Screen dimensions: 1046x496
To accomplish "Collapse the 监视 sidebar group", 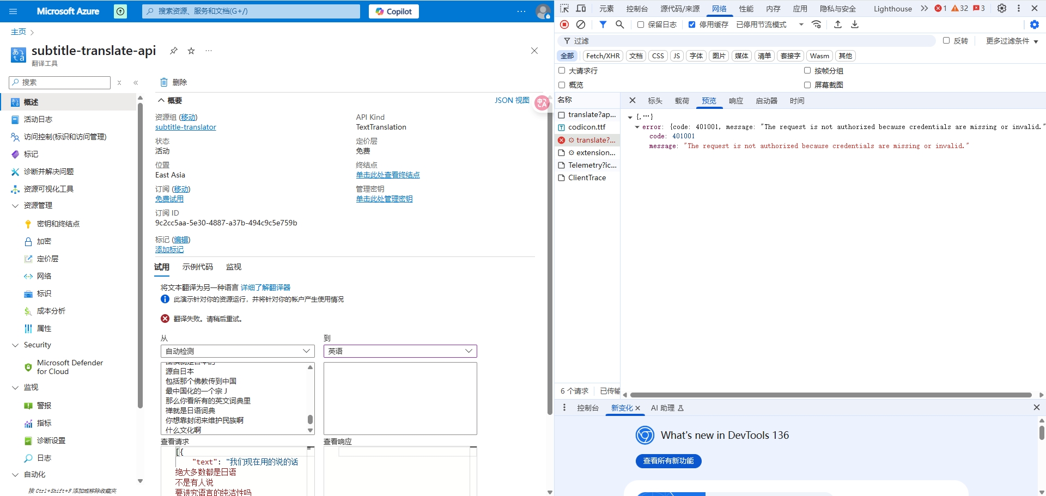I will [15, 387].
